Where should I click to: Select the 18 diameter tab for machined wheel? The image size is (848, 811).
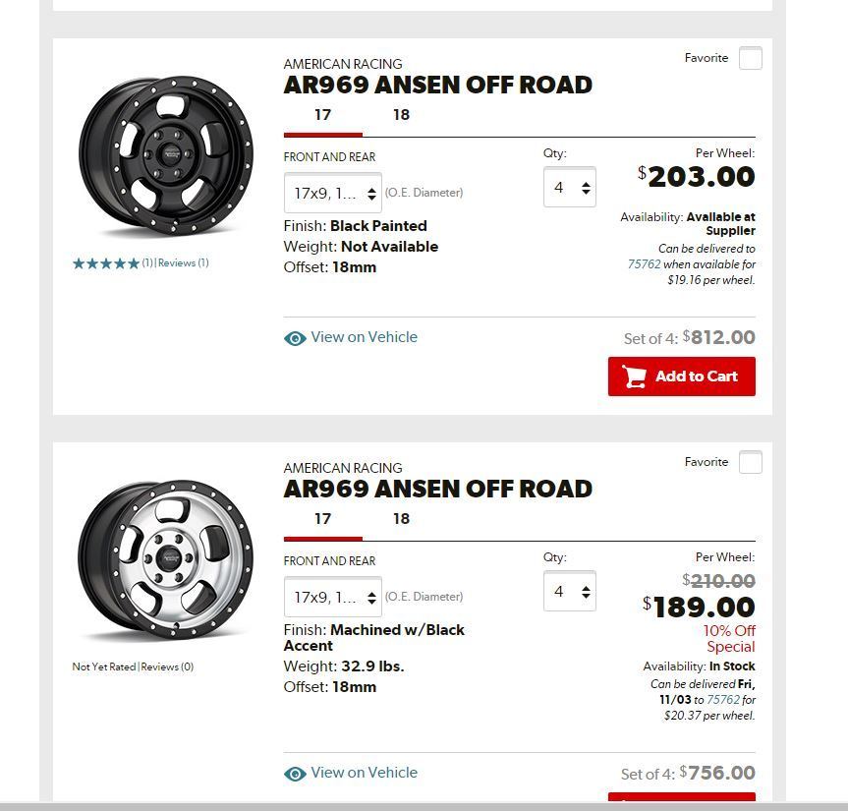click(401, 519)
